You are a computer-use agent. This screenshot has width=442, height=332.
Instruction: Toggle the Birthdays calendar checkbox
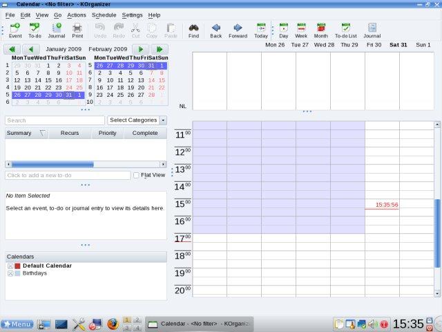tap(10, 273)
